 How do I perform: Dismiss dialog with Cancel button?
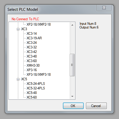[x=96, y=106]
